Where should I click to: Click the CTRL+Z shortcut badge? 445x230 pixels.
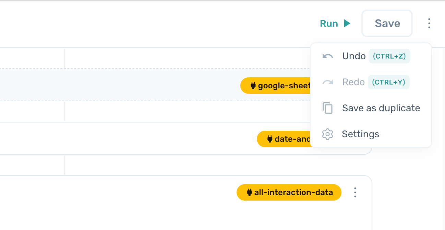(x=389, y=56)
